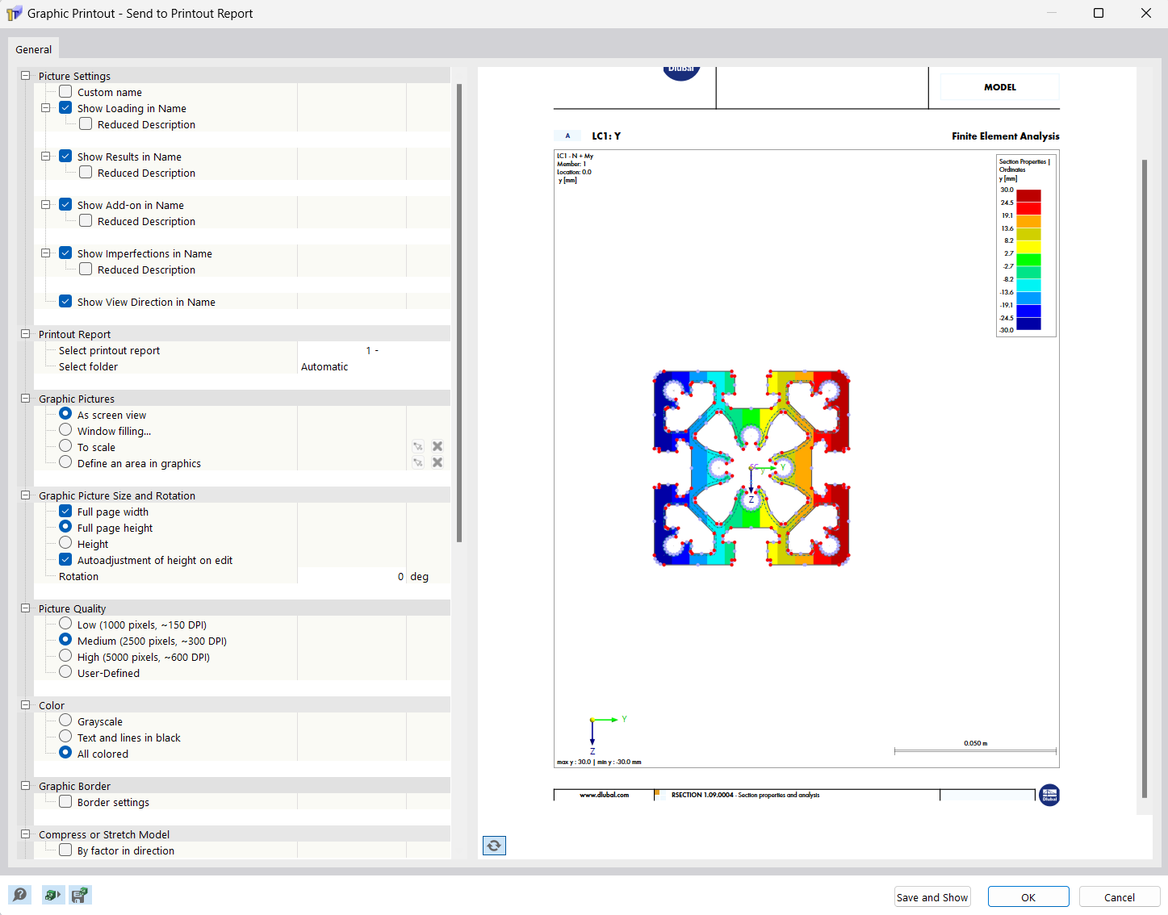Select As screen view option
The image size is (1168, 915).
65,413
